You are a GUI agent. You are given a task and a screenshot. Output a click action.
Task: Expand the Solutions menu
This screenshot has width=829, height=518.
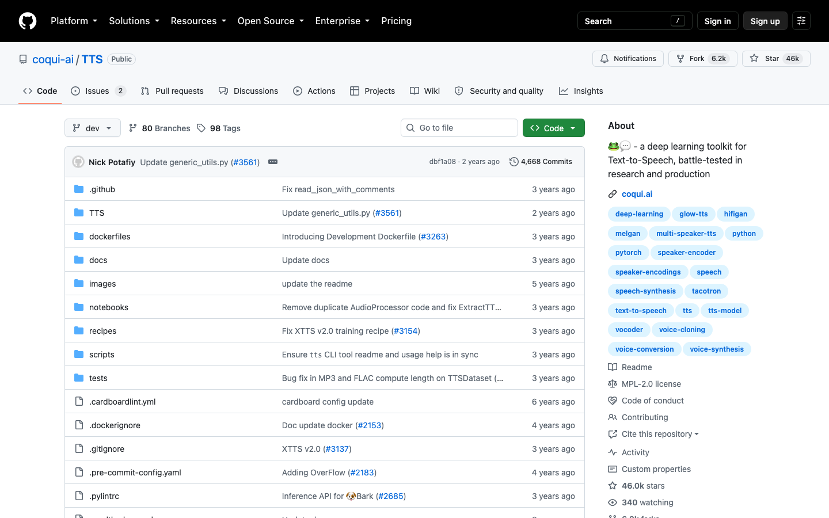coord(134,21)
